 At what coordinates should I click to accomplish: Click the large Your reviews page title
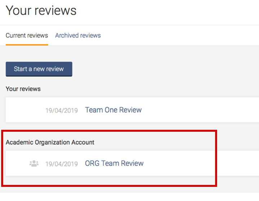click(x=41, y=10)
